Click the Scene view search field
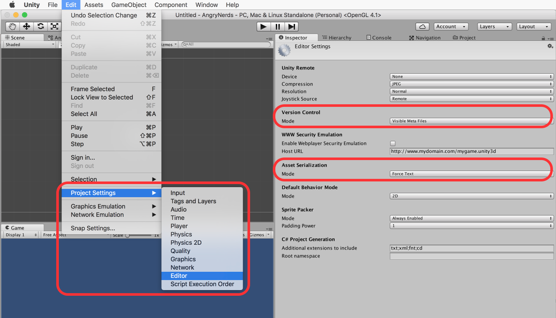The image size is (556, 318). pos(226,45)
